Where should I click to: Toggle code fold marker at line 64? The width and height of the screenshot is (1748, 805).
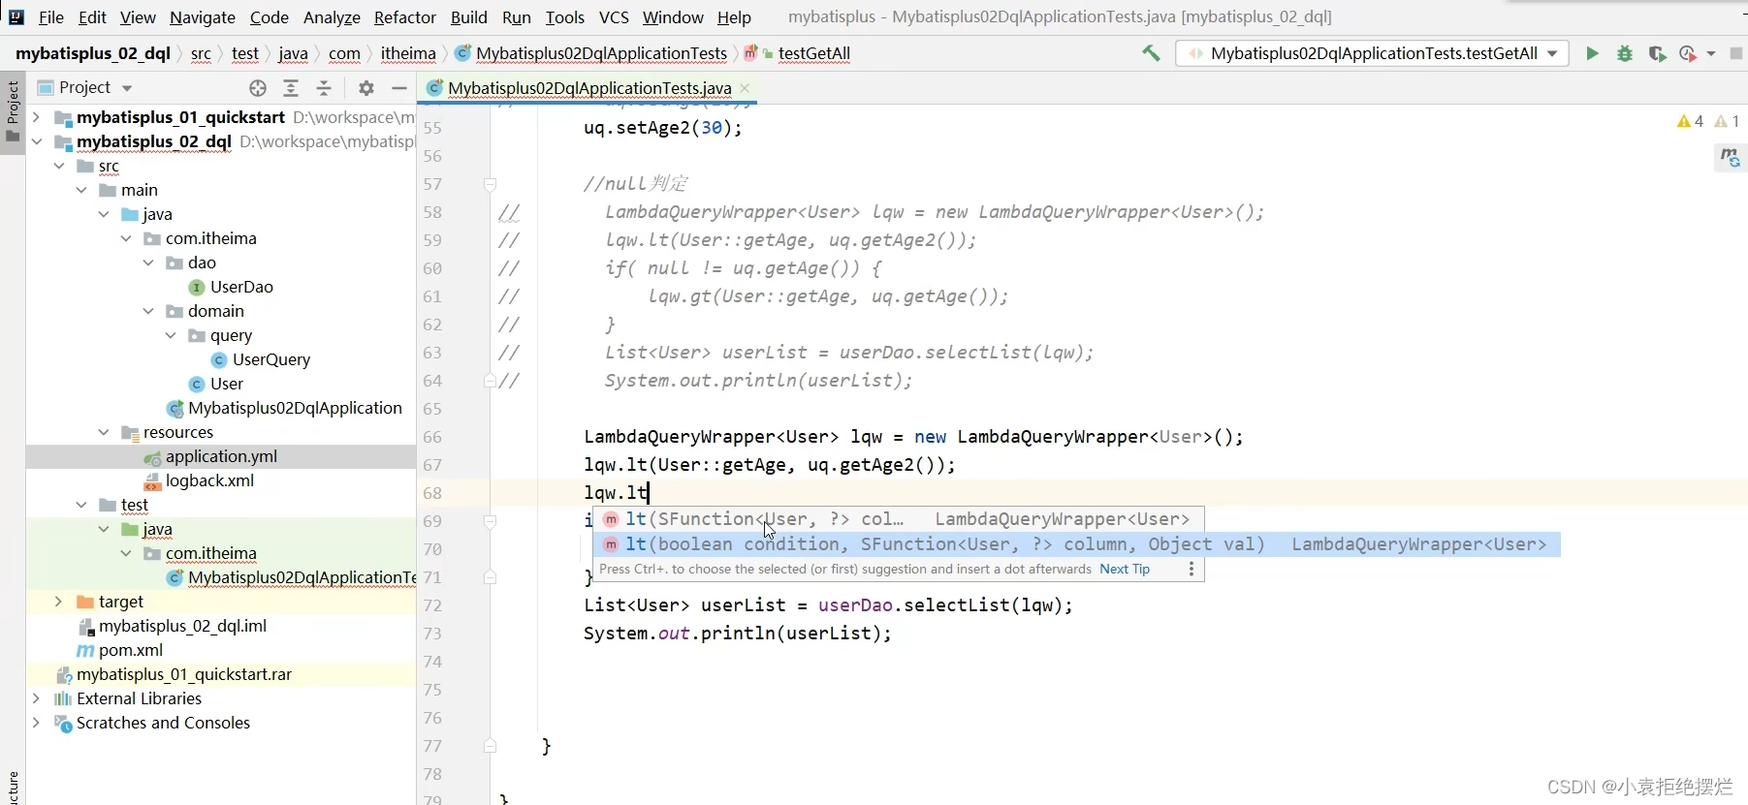490,381
